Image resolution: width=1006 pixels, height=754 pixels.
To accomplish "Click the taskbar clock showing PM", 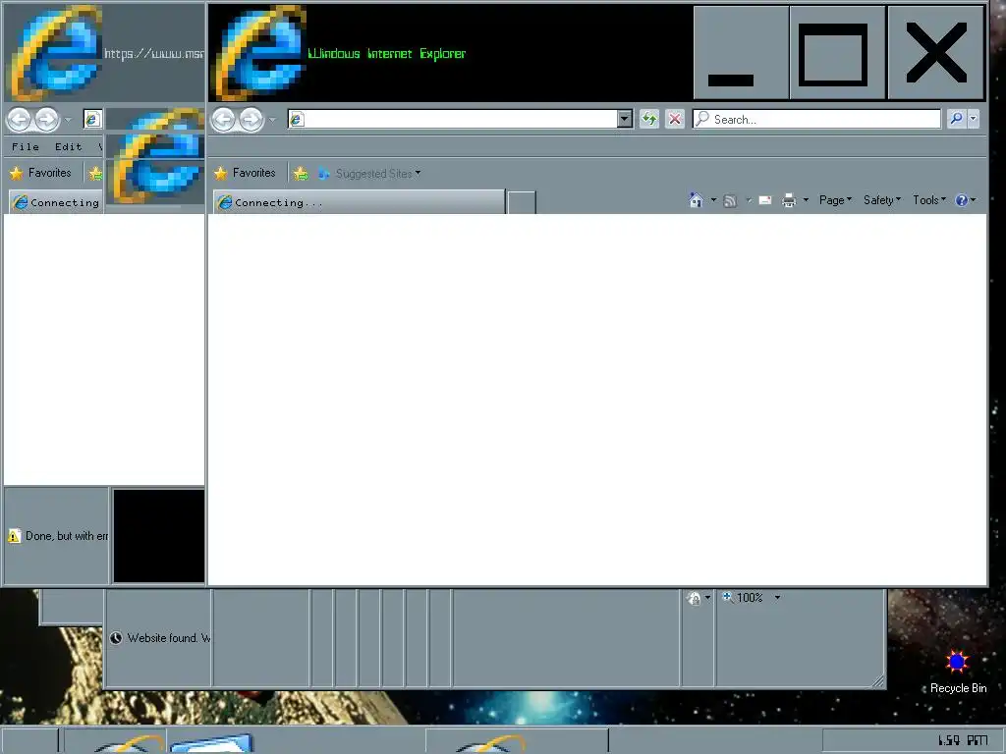I will click(963, 740).
